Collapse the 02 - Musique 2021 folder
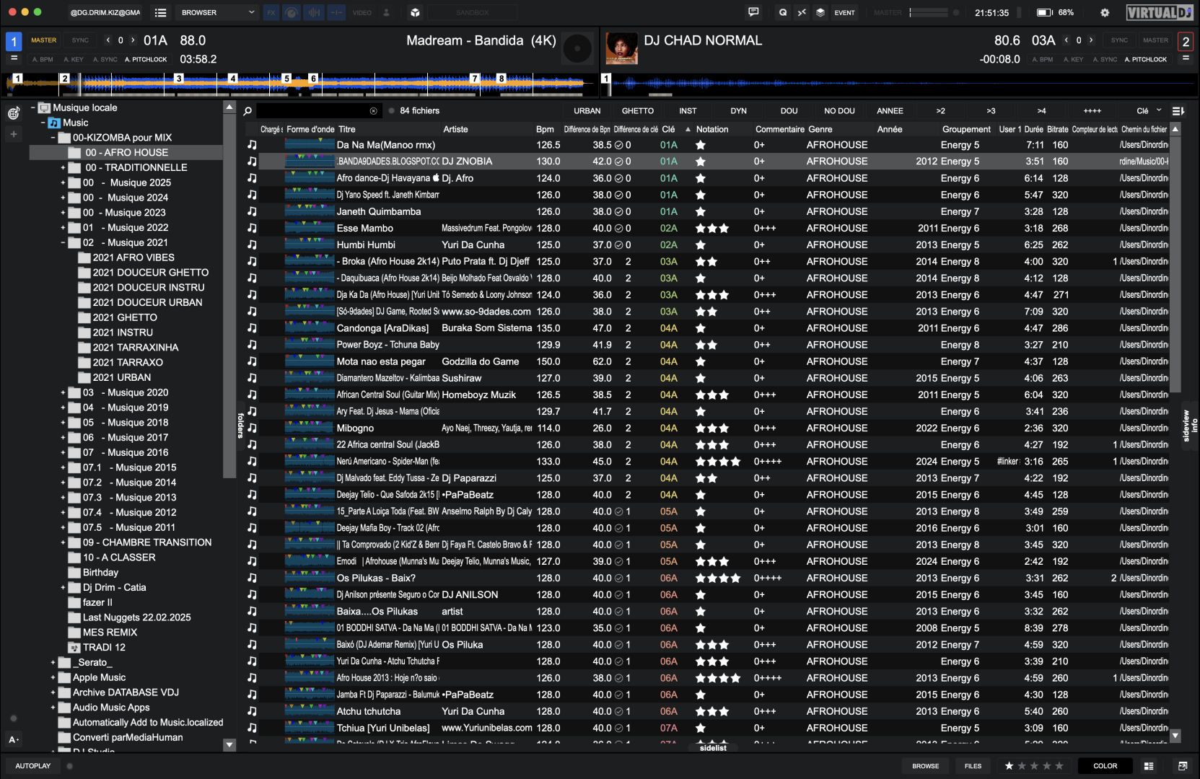Image resolution: width=1200 pixels, height=779 pixels. pos(63,242)
